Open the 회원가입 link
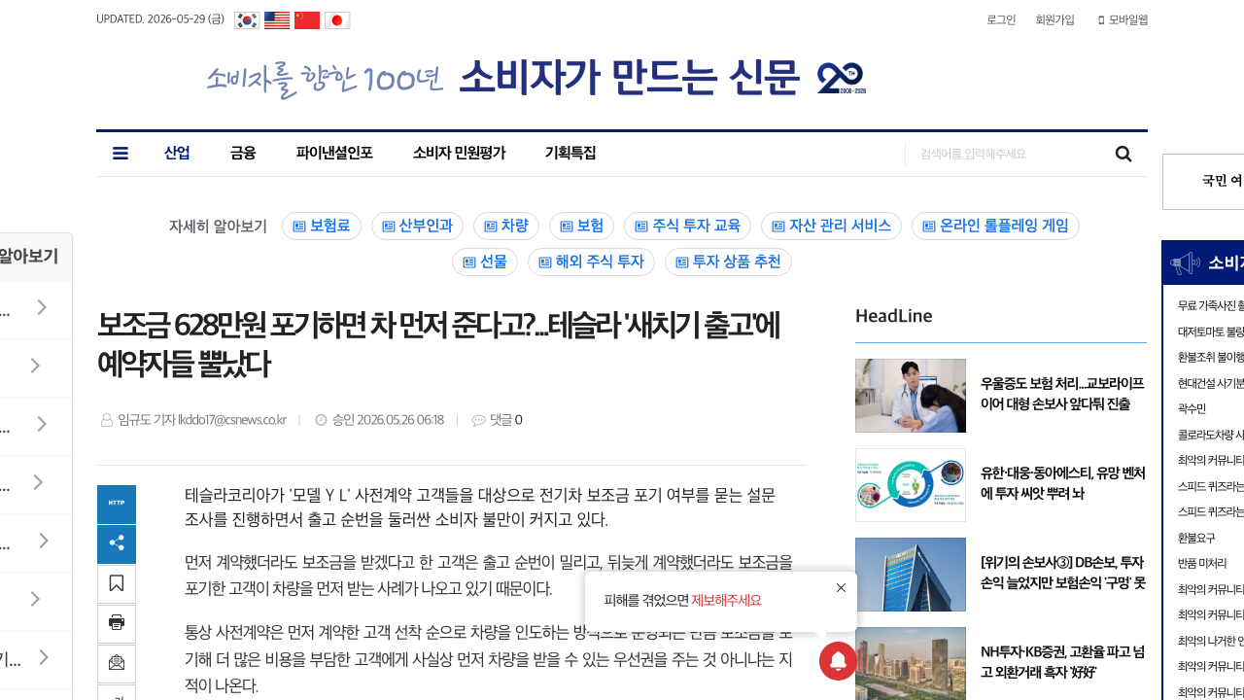The image size is (1244, 700). [1055, 19]
